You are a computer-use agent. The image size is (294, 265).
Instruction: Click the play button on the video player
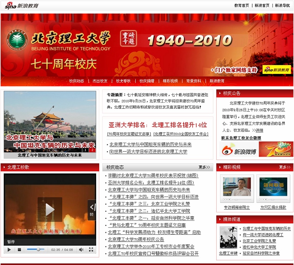click(x=9, y=249)
